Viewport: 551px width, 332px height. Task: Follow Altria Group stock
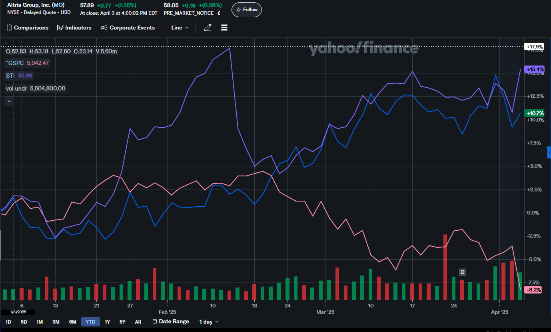click(x=247, y=10)
